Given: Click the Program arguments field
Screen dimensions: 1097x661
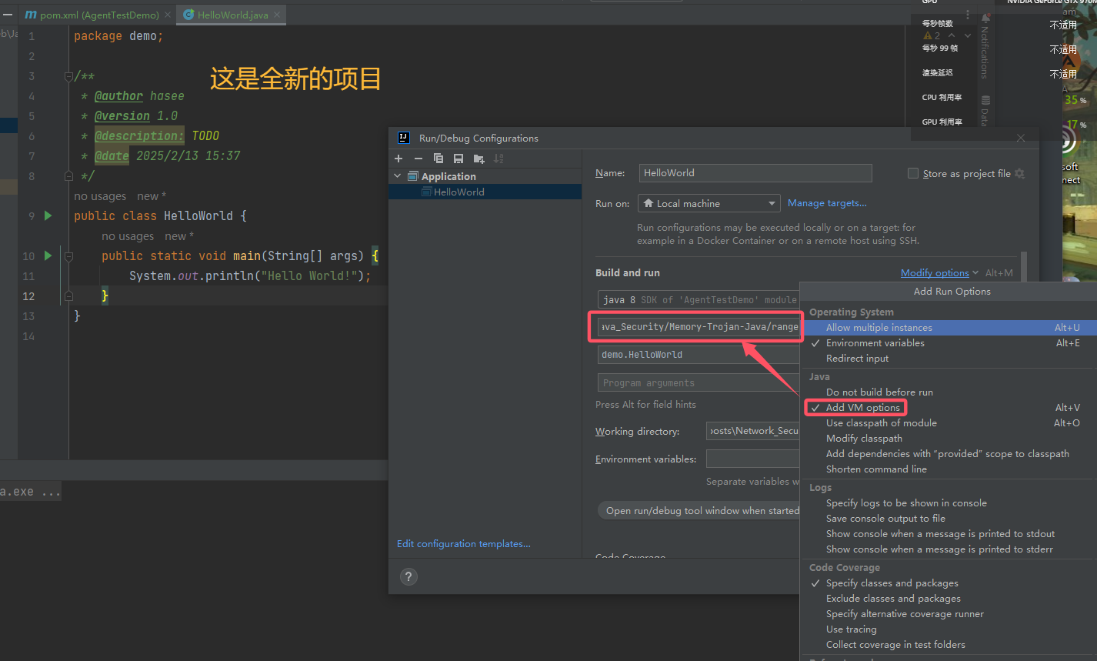Looking at the screenshot, I should (699, 383).
